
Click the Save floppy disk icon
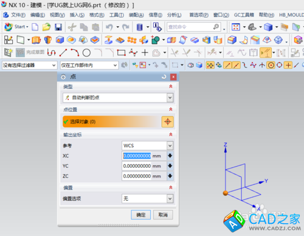point(58,27)
